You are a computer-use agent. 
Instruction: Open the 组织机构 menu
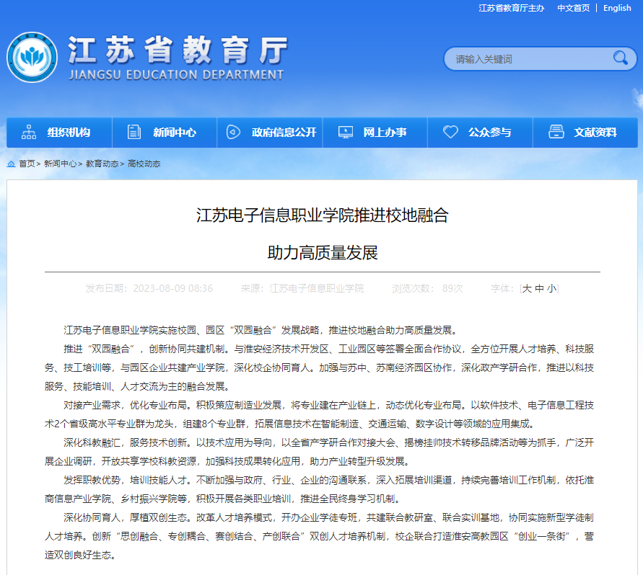59,133
